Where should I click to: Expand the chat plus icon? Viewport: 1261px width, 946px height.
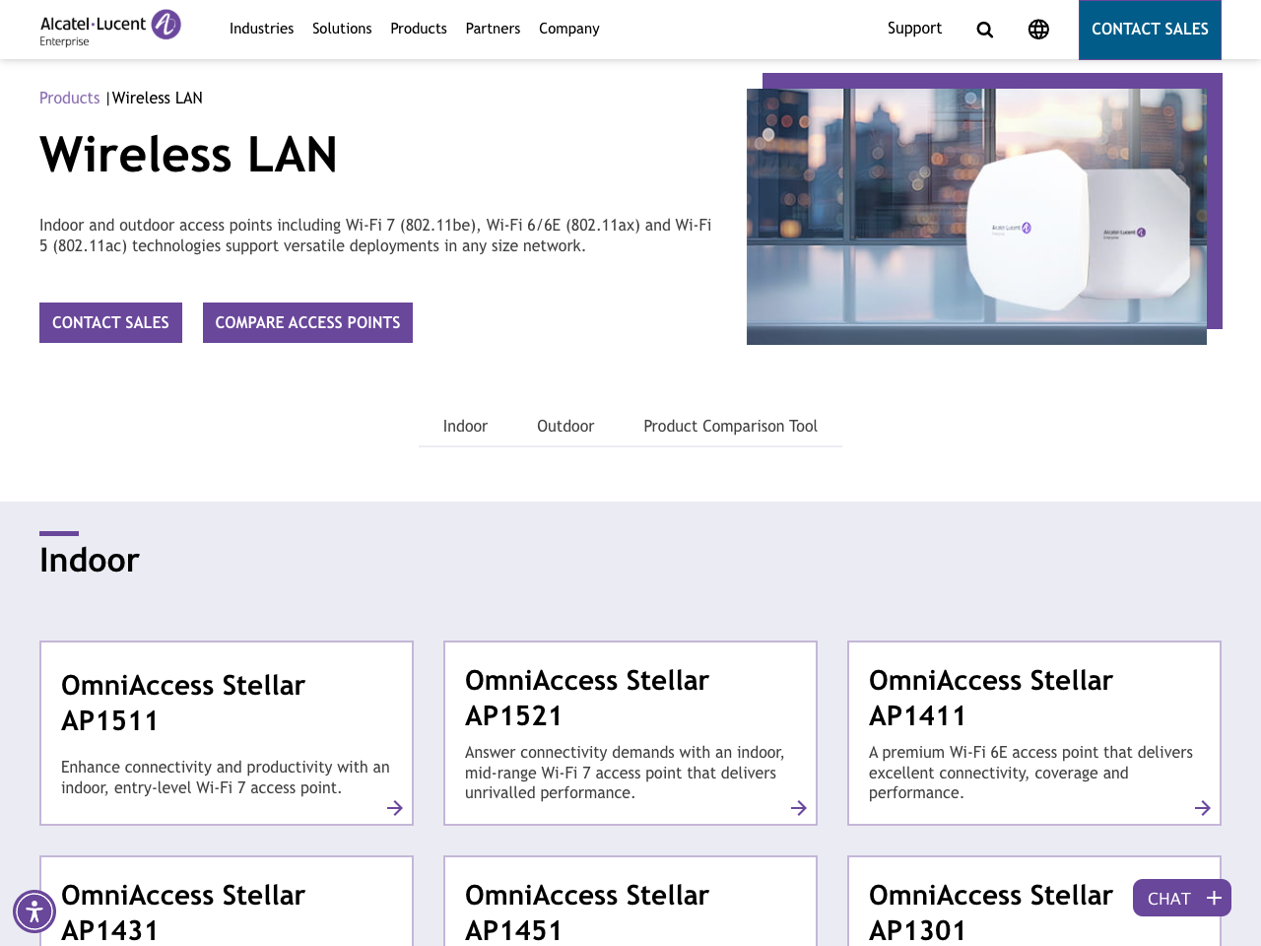click(x=1214, y=898)
